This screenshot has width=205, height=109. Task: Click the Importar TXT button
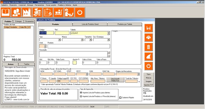point(149,85)
